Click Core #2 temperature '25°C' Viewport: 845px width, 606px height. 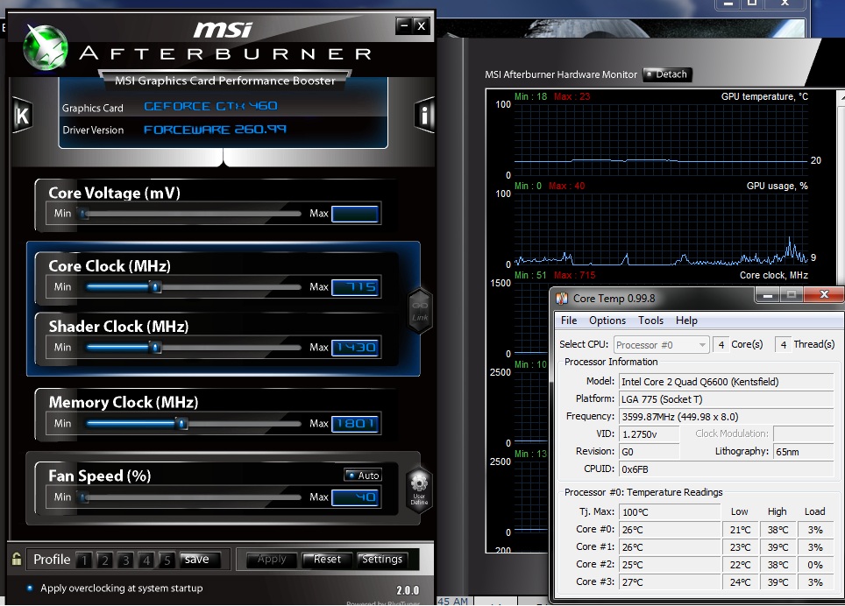click(x=670, y=565)
